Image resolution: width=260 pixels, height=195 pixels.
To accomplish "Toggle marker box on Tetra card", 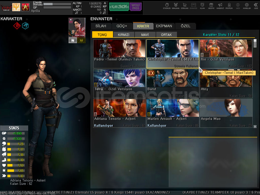I will pos(96,85).
